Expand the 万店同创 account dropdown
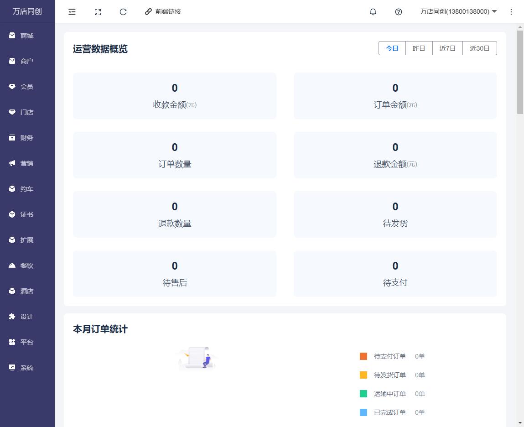This screenshot has width=524, height=427. [458, 12]
